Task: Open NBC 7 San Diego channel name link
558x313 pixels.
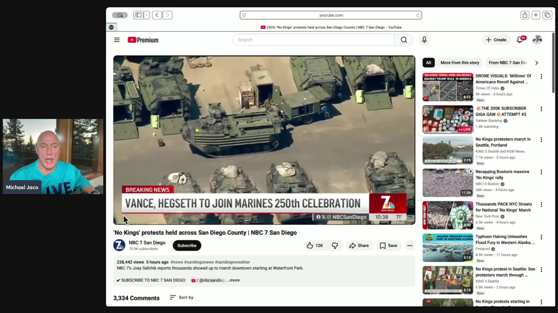Action: point(147,243)
